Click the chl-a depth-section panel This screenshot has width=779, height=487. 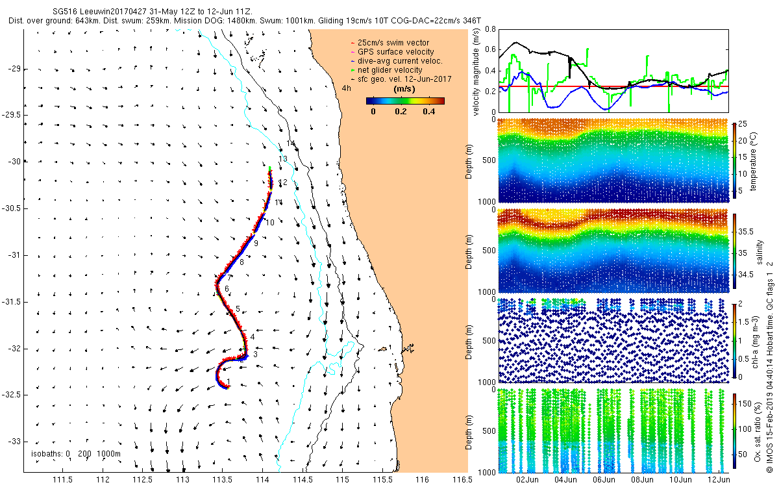click(x=613, y=340)
